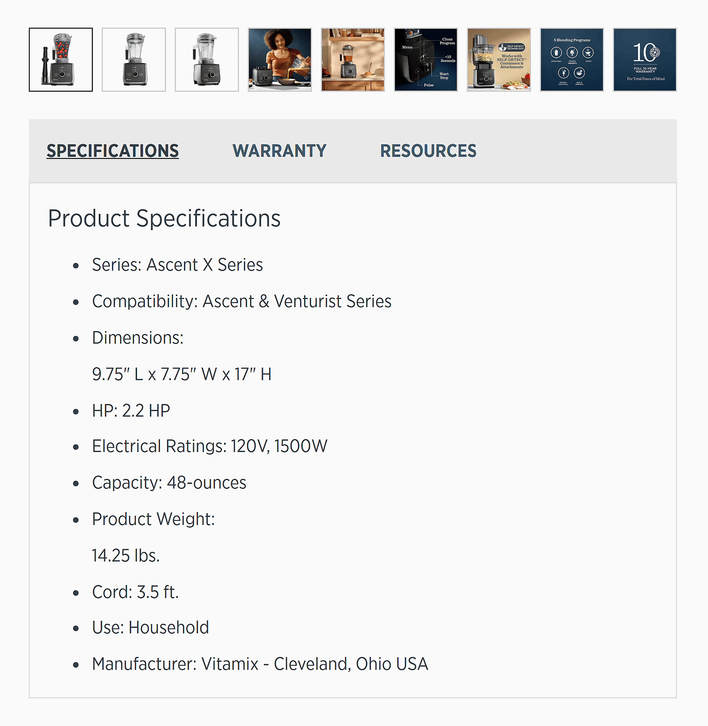The width and height of the screenshot is (708, 726).
Task: Click the Pulse label on control diagram
Action: coord(428,85)
